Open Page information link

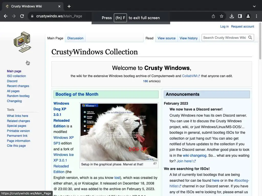click(18, 141)
